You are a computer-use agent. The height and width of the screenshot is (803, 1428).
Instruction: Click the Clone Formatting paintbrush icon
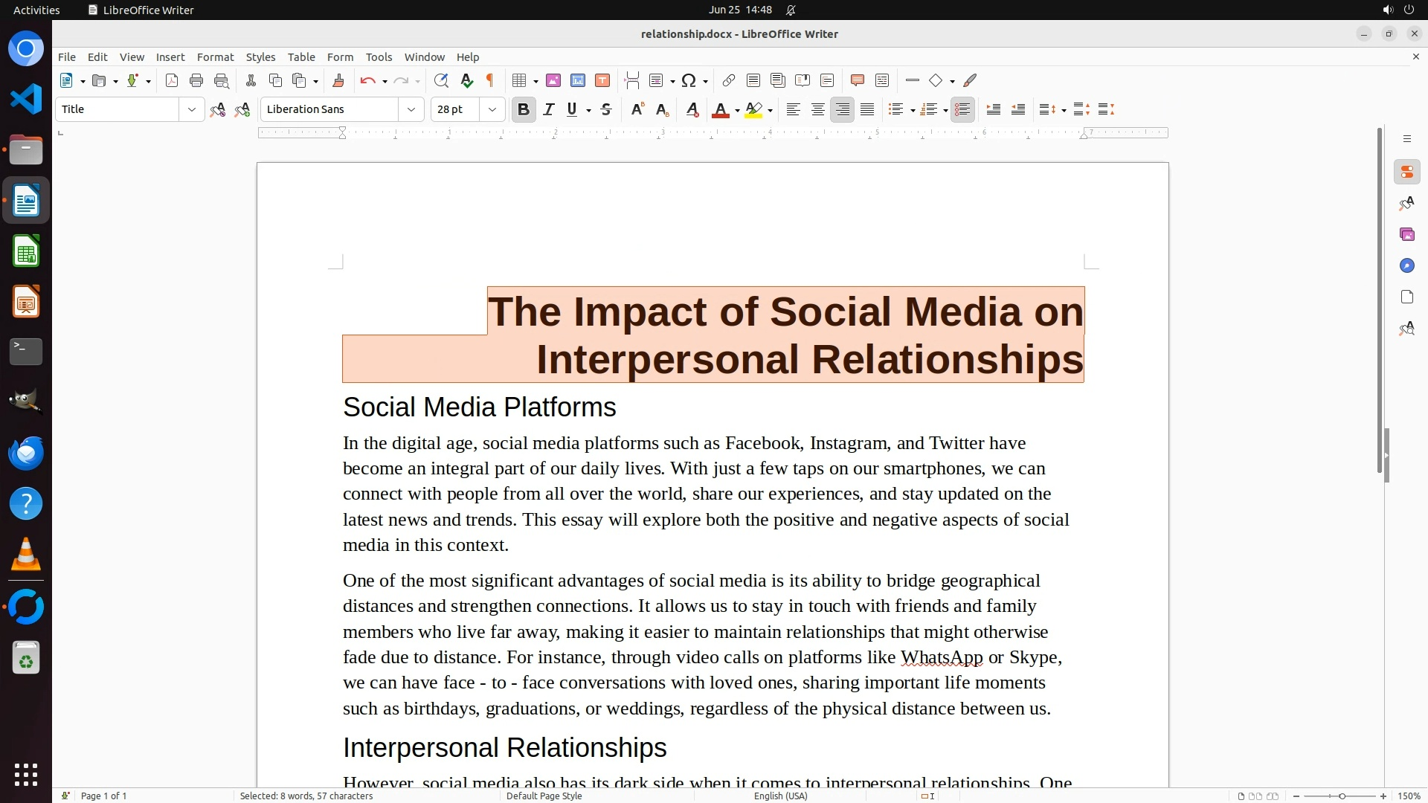[x=338, y=80]
